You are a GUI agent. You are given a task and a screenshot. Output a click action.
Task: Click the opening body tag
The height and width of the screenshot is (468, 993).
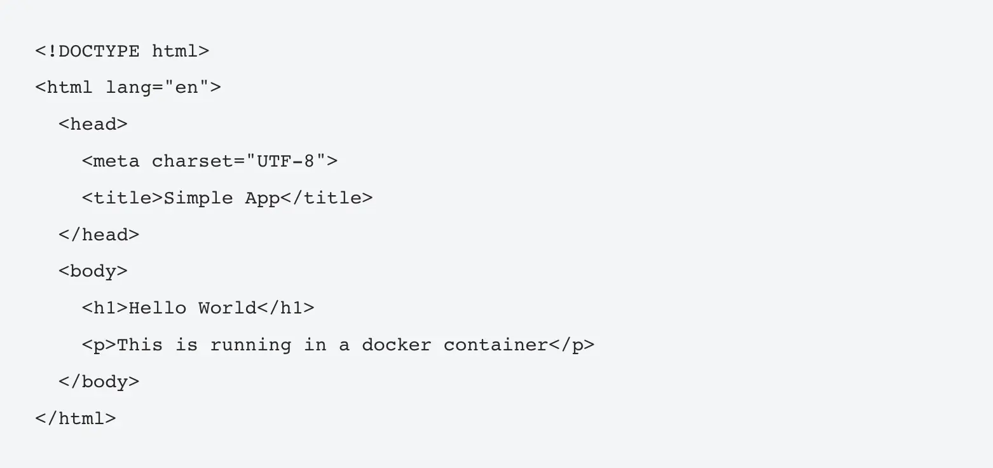click(93, 272)
